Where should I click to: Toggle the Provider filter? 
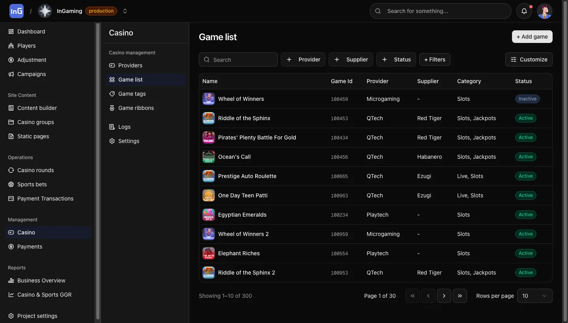click(303, 59)
